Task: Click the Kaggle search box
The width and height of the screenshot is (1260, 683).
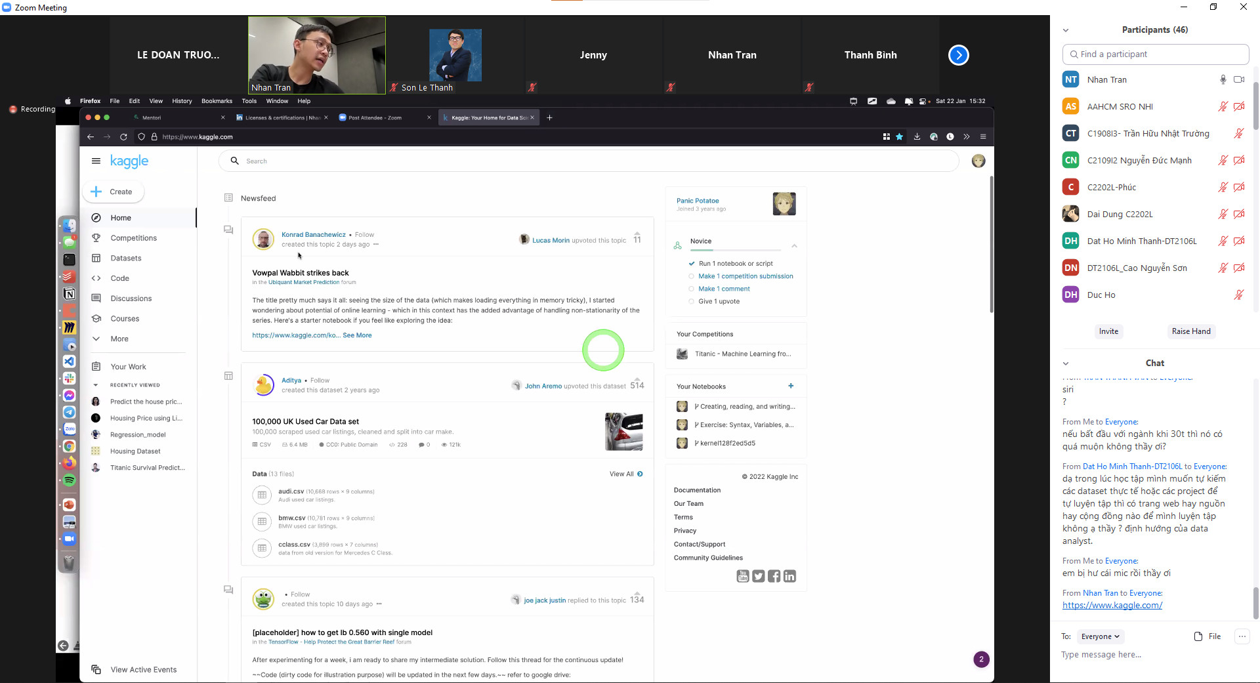Action: 589,161
